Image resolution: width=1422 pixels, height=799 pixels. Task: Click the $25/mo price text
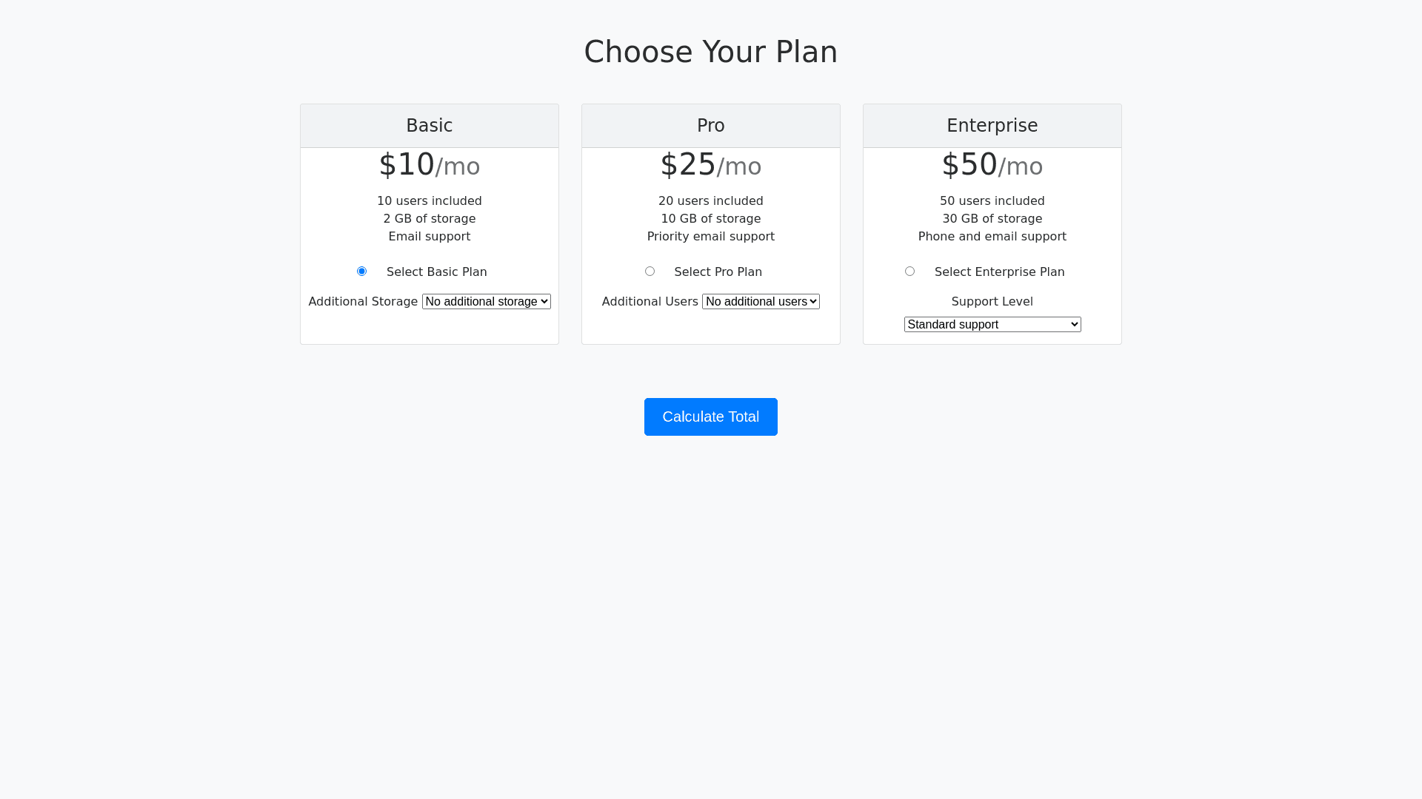click(710, 165)
